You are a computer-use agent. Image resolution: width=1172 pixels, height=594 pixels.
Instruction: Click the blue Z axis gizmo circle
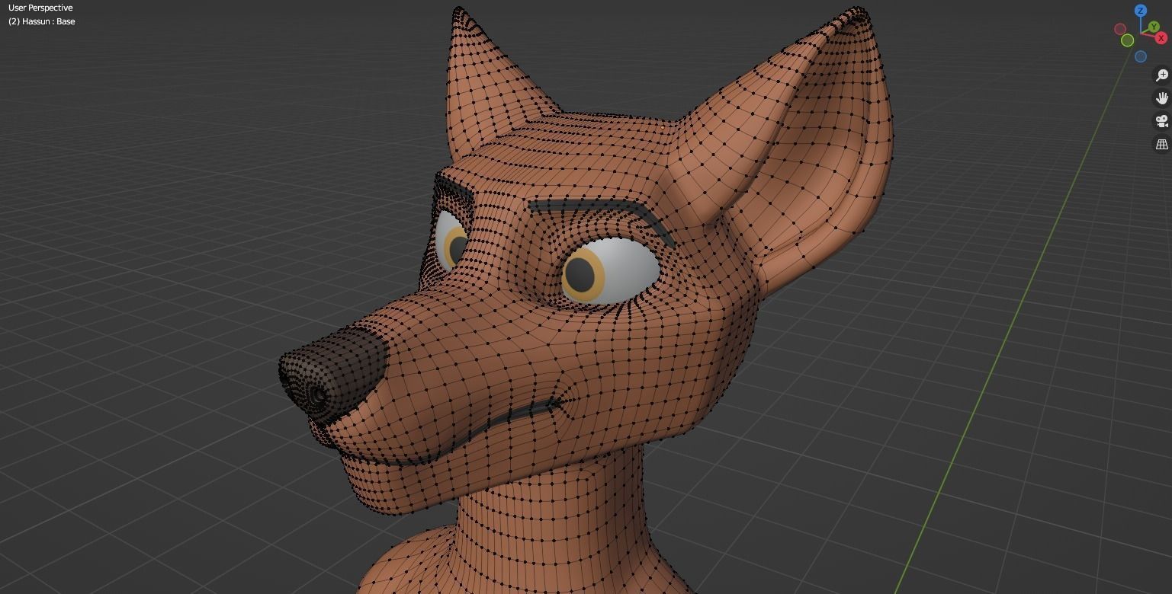pos(1141,11)
